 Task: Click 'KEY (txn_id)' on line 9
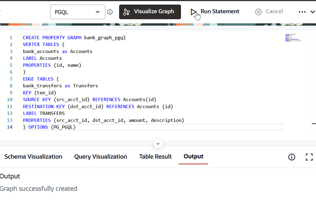(x=39, y=93)
